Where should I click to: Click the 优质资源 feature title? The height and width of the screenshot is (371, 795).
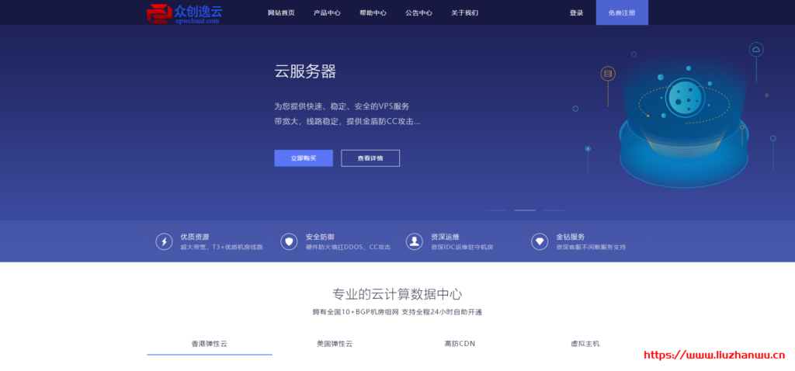tap(195, 237)
